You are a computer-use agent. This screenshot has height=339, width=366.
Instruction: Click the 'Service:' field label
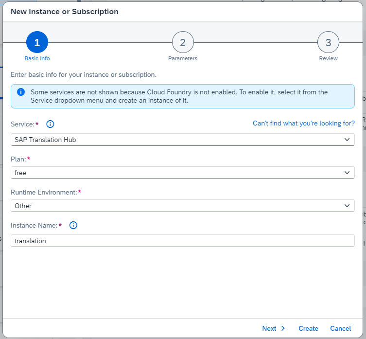coord(23,125)
